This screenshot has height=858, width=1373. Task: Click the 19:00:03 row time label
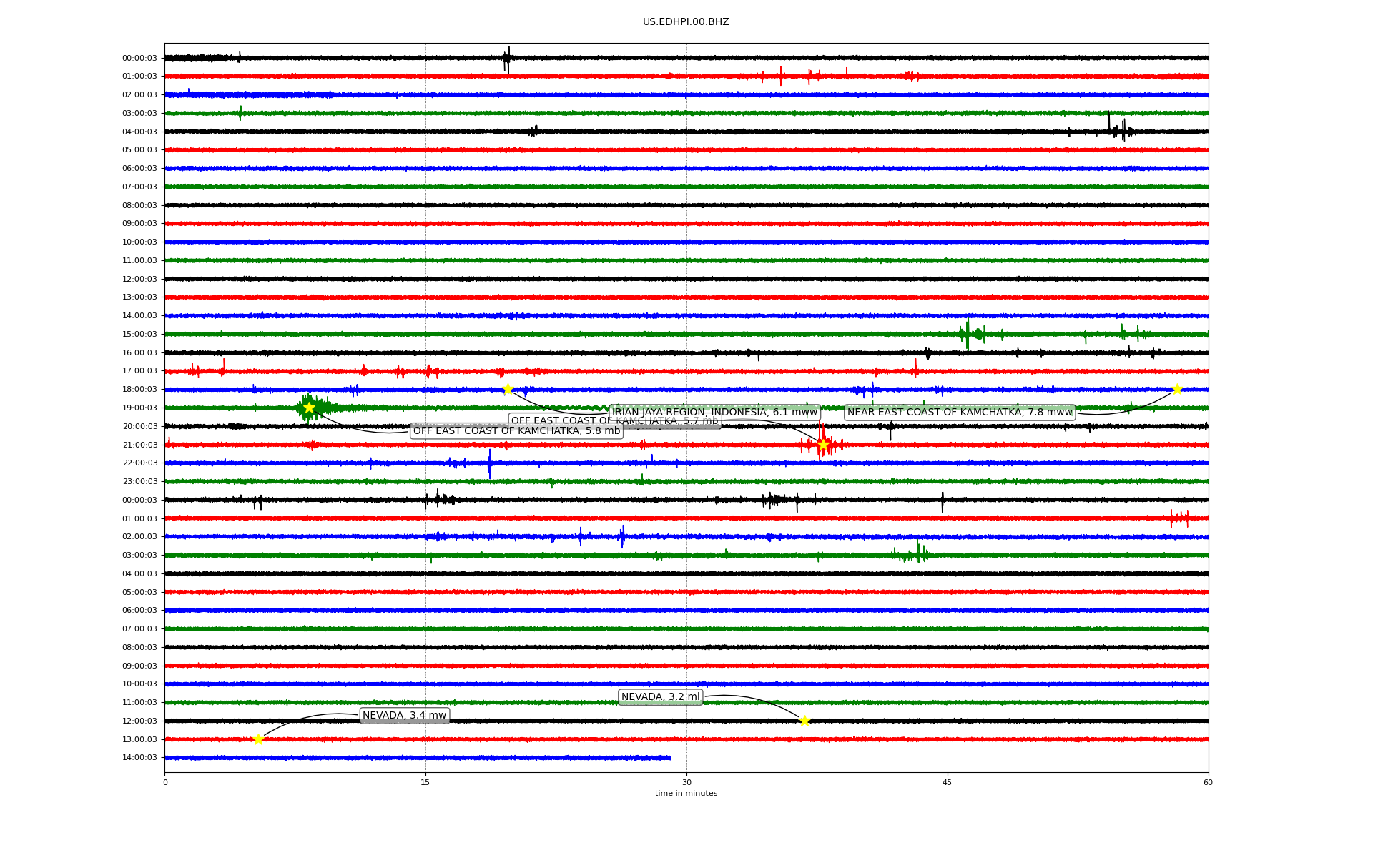click(x=139, y=408)
